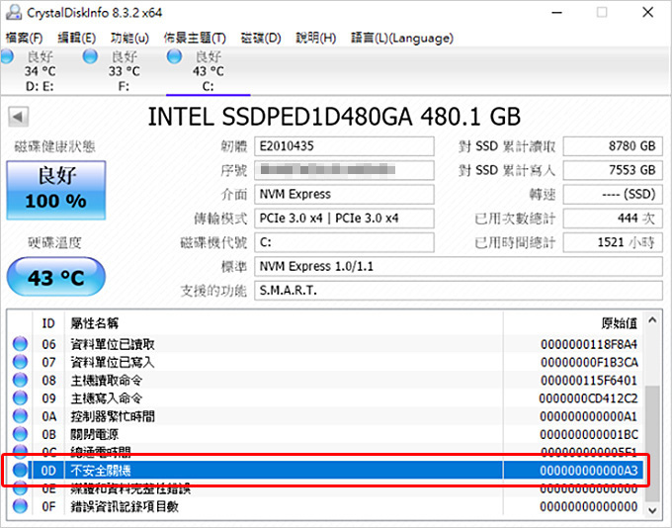
Task: Close the CrystalDiskInfo window
Action: point(647,13)
